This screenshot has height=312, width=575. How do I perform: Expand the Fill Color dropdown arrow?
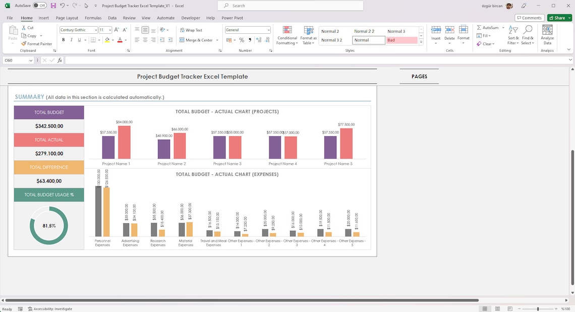[112, 39]
